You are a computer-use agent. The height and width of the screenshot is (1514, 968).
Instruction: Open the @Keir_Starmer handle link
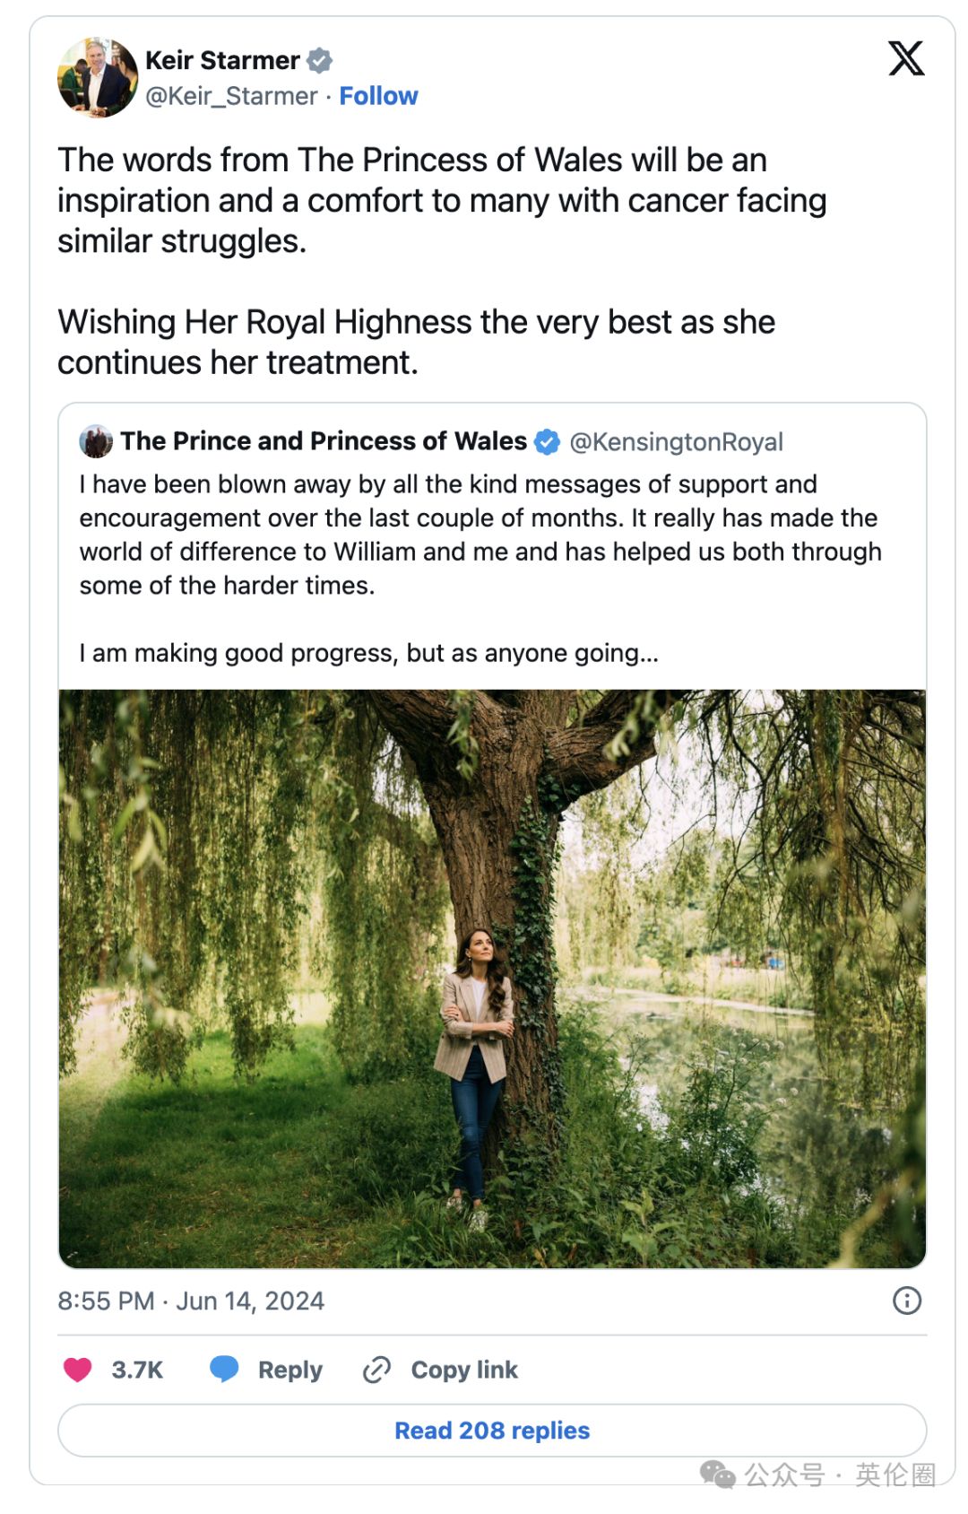tap(231, 96)
